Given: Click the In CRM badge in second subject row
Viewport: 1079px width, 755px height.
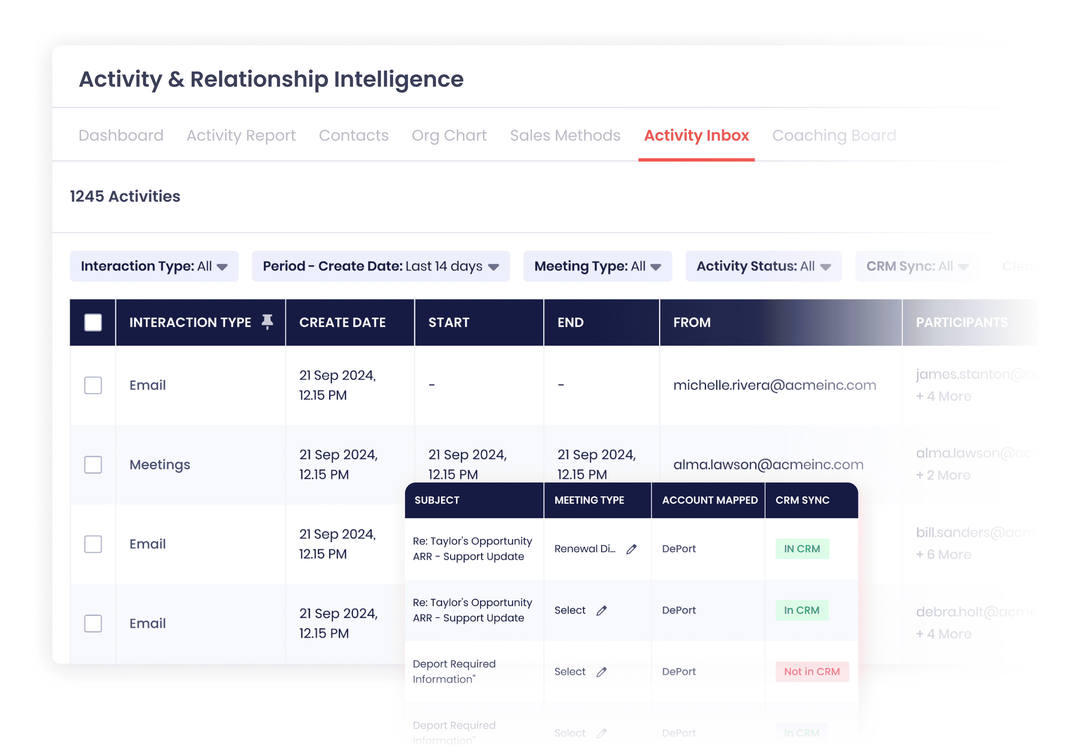Looking at the screenshot, I should (801, 610).
